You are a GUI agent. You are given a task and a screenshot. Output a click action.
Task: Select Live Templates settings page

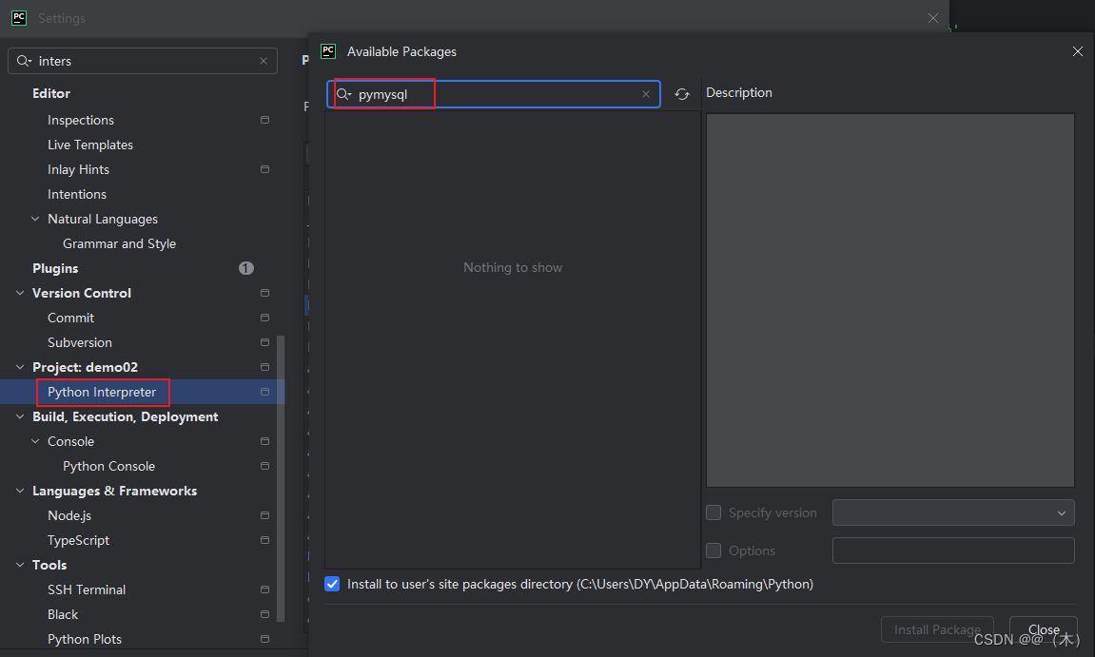tap(90, 145)
